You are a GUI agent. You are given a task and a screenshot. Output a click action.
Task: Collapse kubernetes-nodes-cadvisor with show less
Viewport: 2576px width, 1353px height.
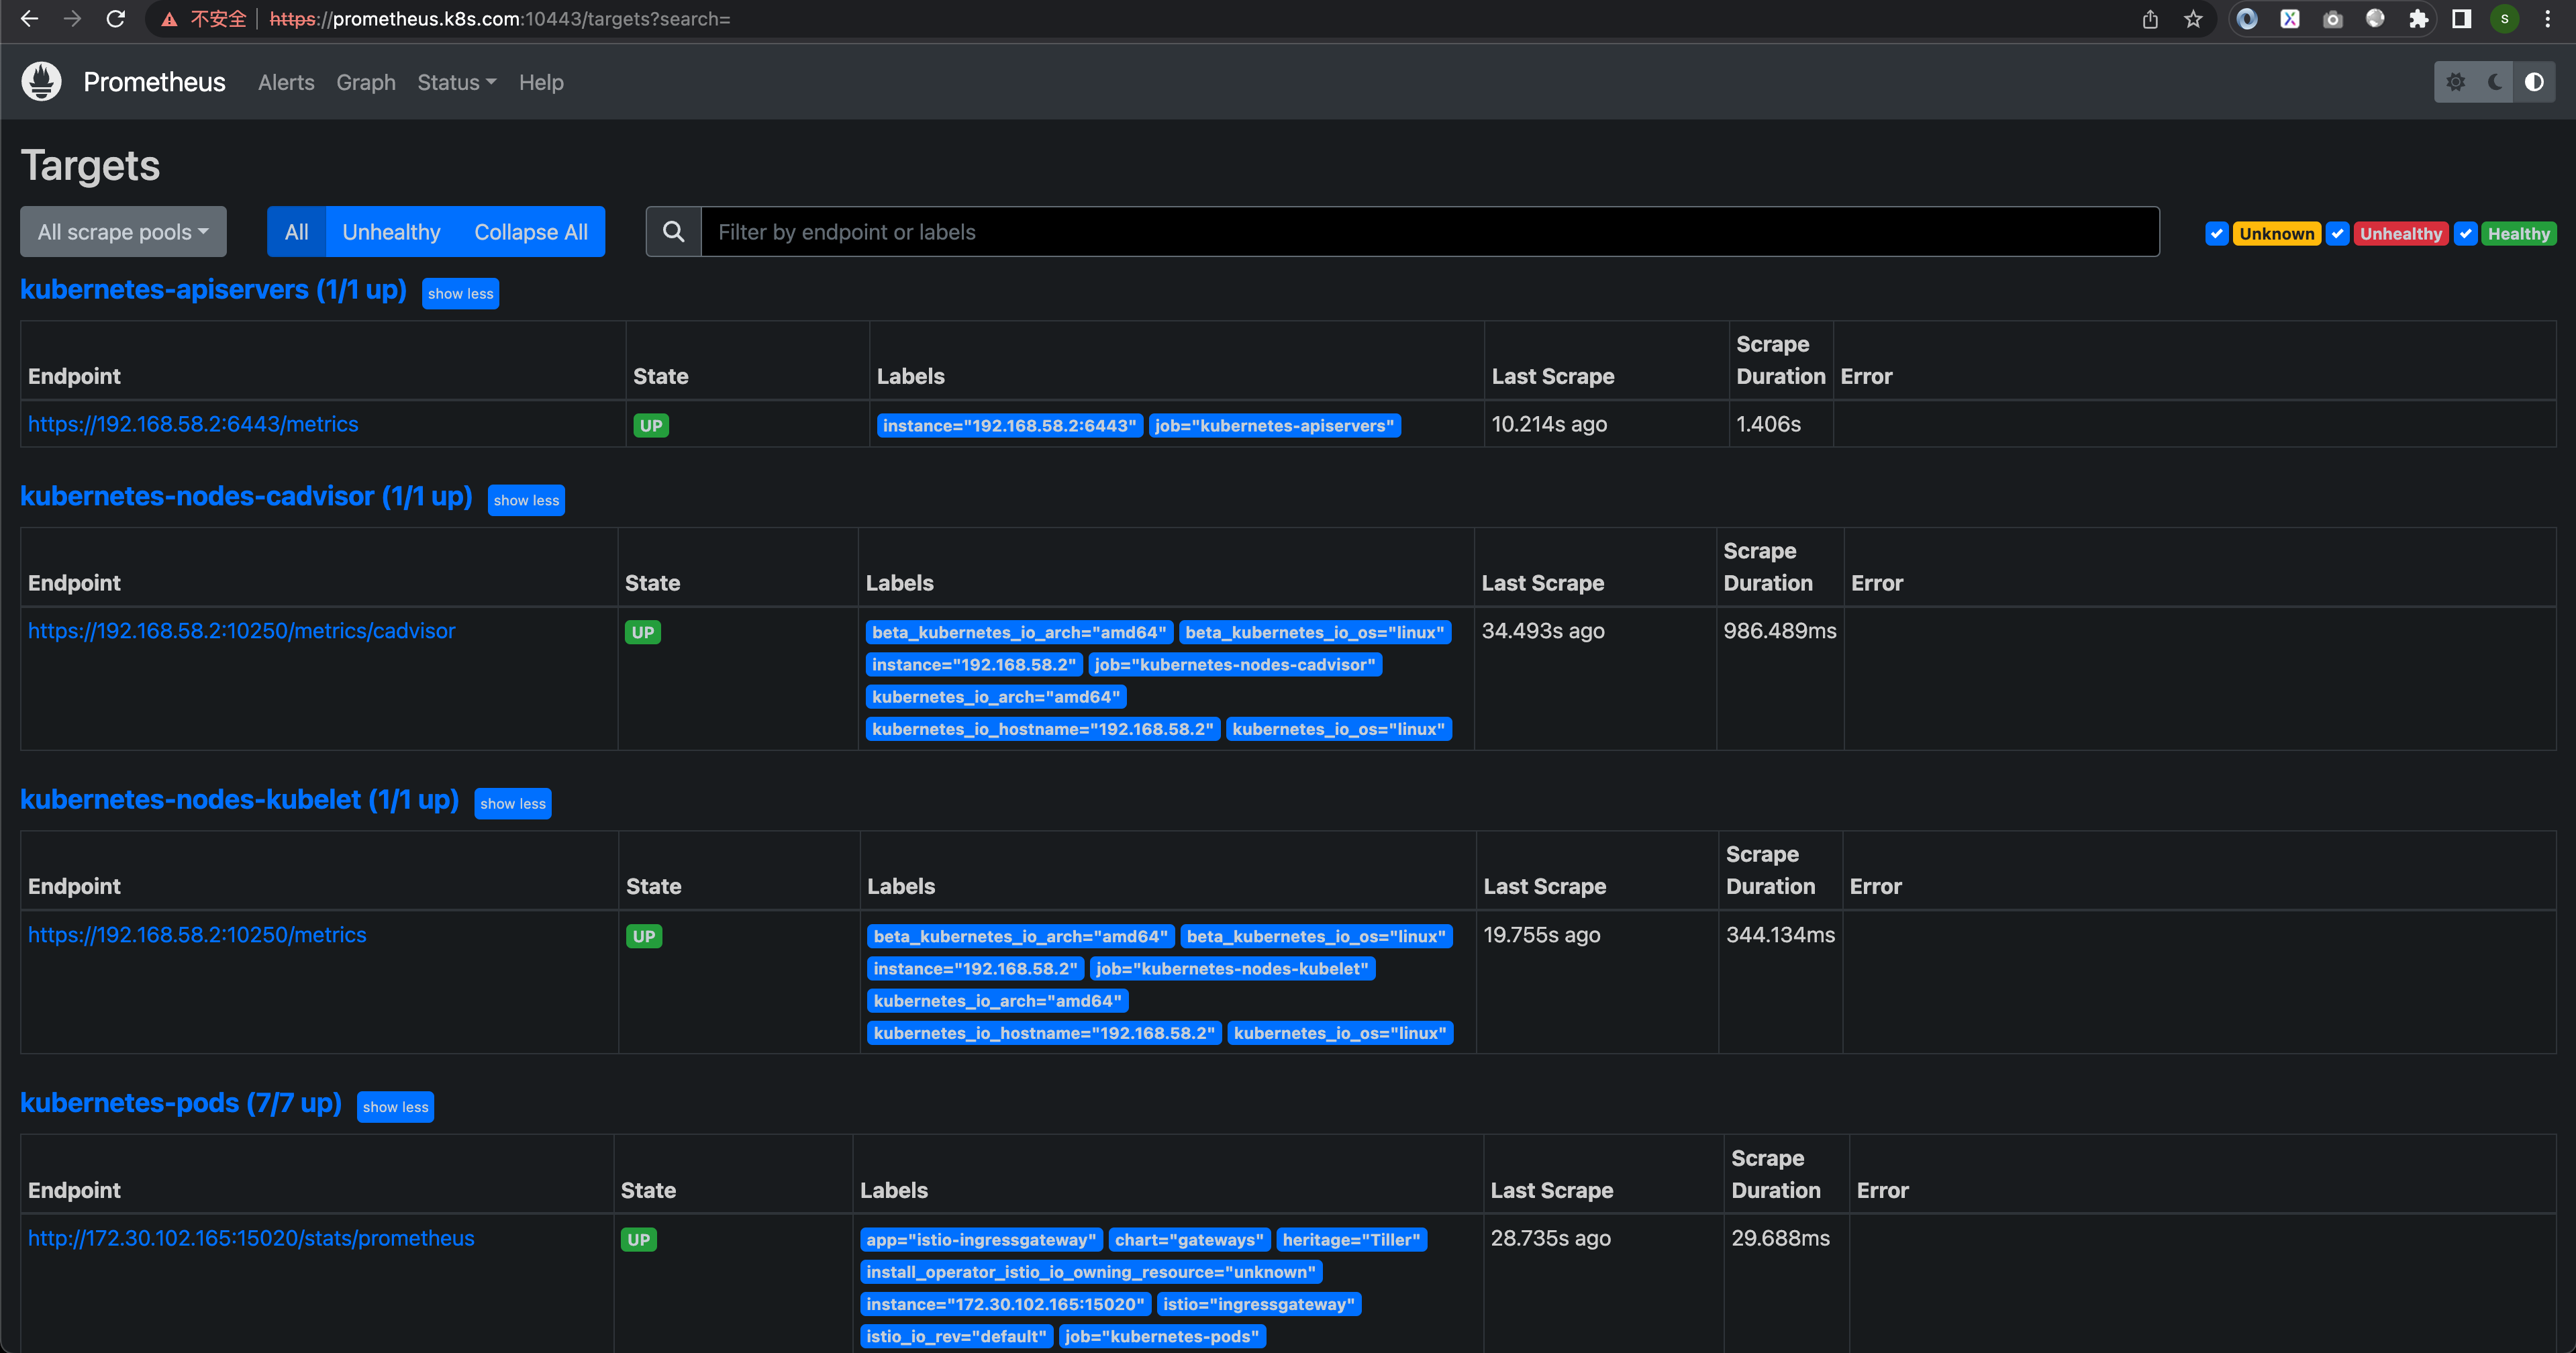coord(526,500)
